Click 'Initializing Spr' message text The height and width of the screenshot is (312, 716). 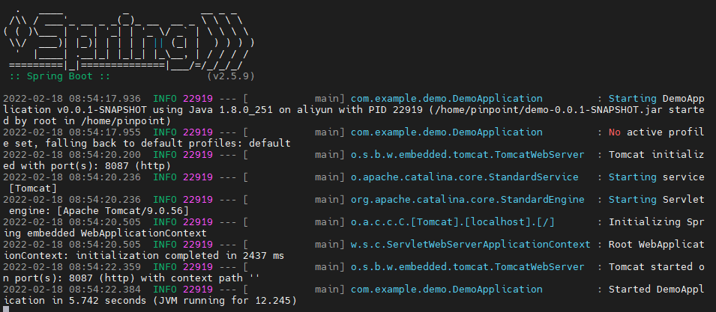[657, 221]
